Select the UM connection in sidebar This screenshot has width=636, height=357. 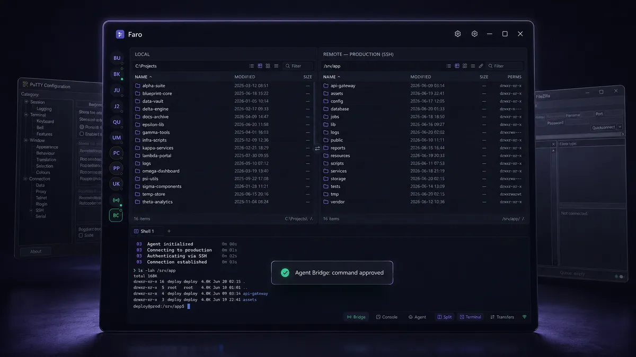117,137
